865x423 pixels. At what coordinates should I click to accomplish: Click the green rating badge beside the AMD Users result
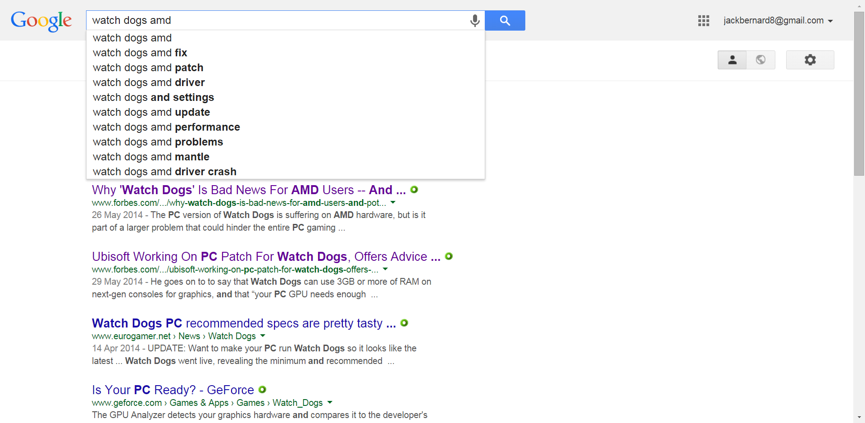(x=414, y=190)
